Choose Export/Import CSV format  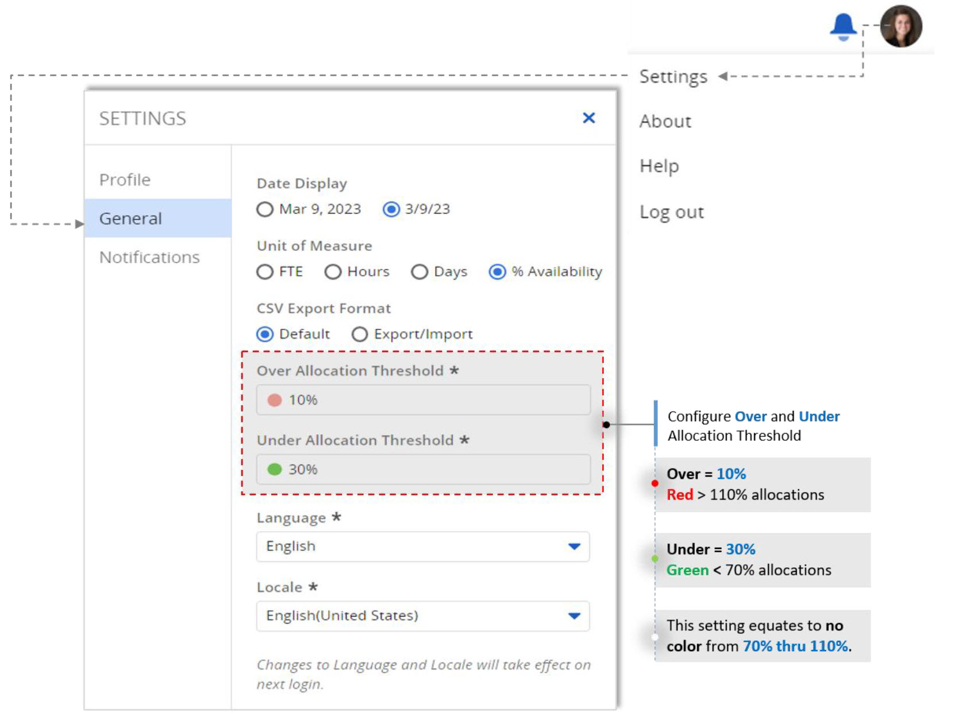360,334
